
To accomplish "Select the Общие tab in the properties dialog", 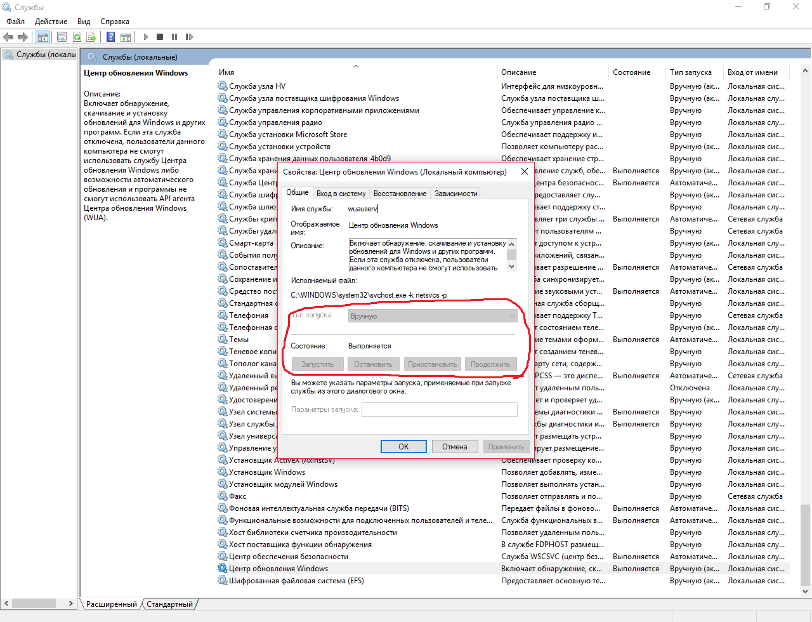I will [298, 192].
